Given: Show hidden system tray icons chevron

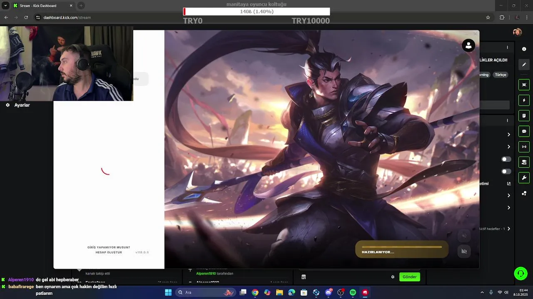Looking at the screenshot, I should click(482, 292).
